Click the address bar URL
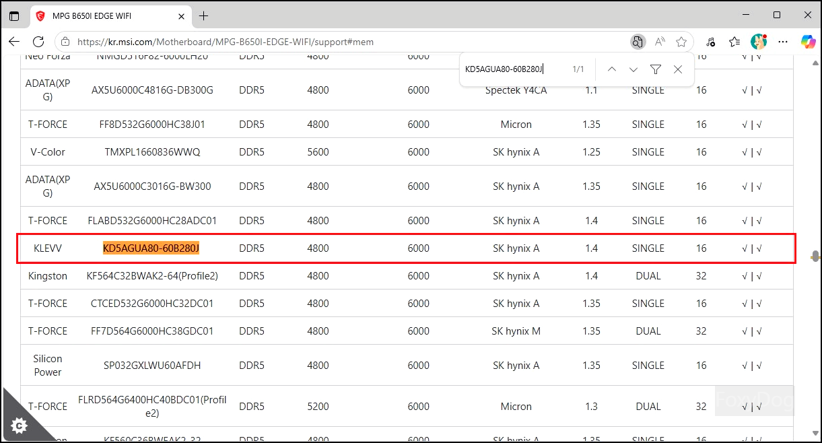Screen dimensions: 822x443 [226, 42]
